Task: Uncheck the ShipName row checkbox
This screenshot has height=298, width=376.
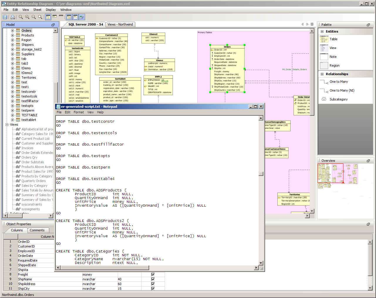Action: pos(153,279)
